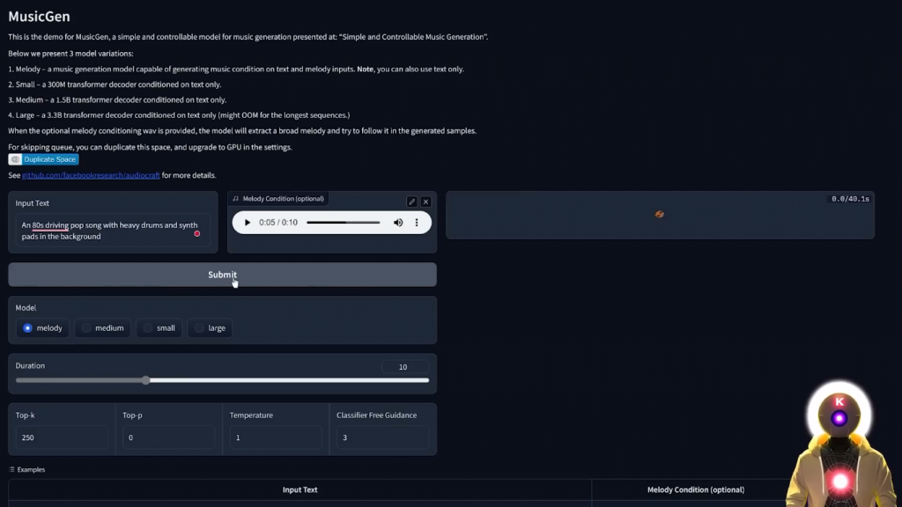Screen dimensions: 902x507
Task: Click the music note icon in Melody Condition
Action: [x=235, y=199]
